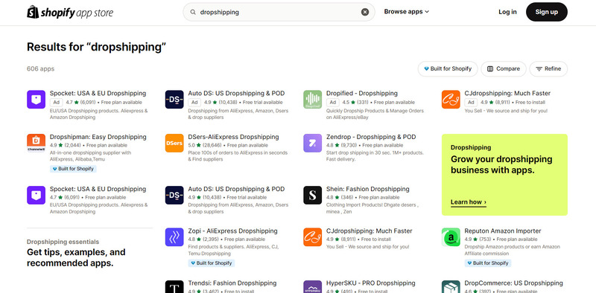Click the fourth-row CJdropshipping app icon

312,236
